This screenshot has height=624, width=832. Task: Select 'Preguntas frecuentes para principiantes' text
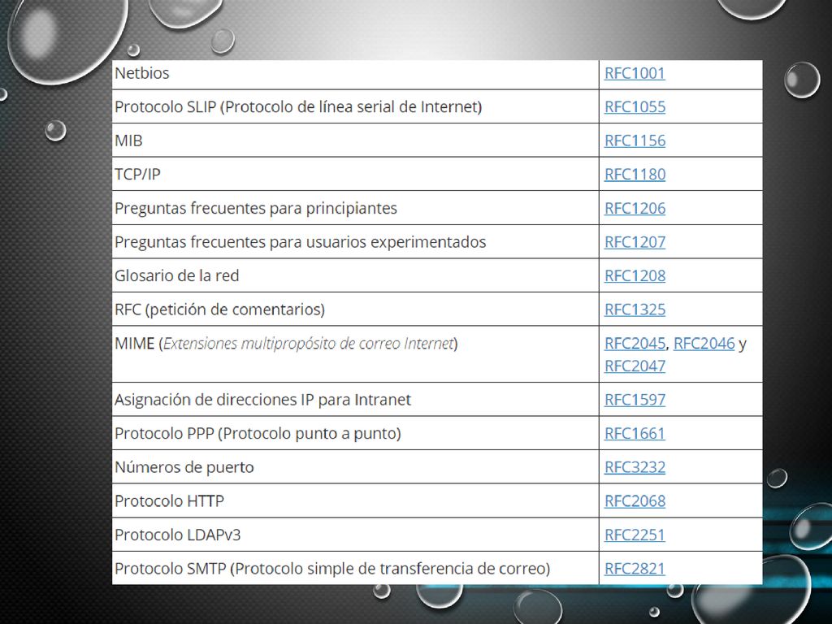[x=256, y=209]
